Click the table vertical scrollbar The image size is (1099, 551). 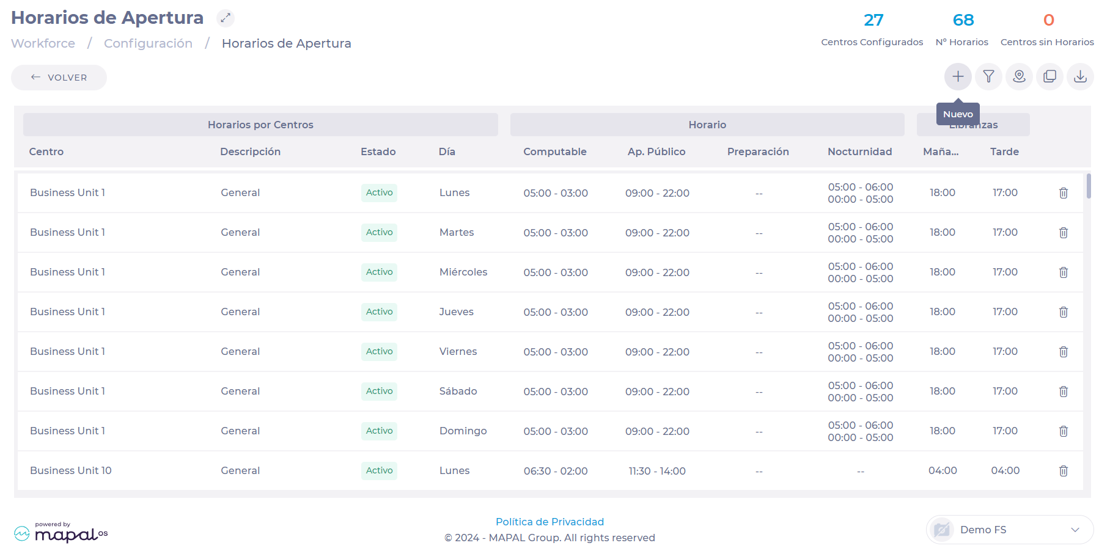(x=1089, y=186)
